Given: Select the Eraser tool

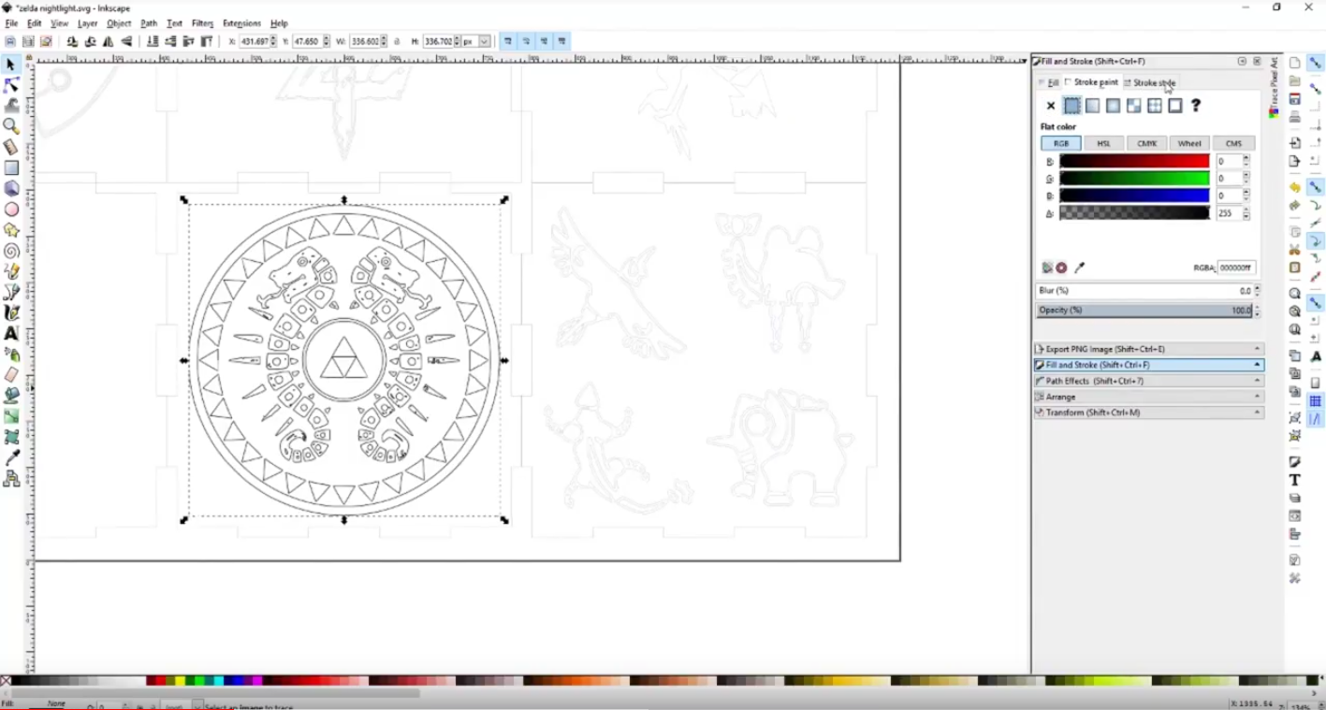Looking at the screenshot, I should pyautogui.click(x=10, y=375).
